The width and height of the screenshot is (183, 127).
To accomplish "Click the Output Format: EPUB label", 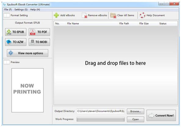I will (x=27, y=23).
